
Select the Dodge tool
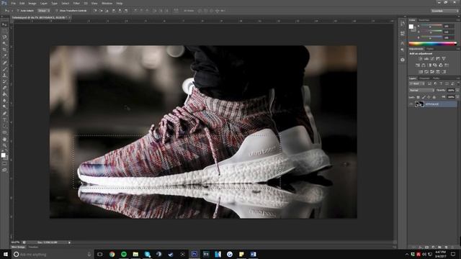(x=4, y=106)
